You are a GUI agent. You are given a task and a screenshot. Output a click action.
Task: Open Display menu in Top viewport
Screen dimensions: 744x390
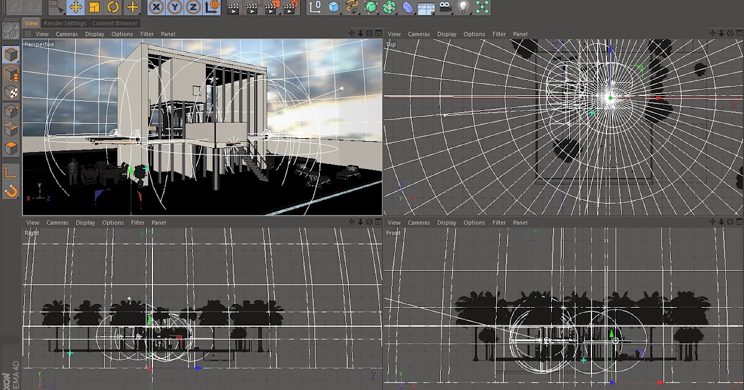click(446, 34)
